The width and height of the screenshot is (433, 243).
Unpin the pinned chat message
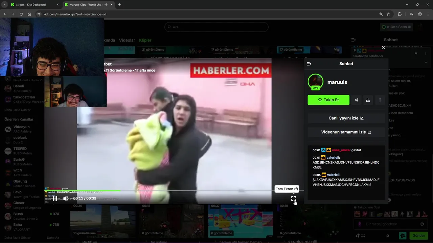point(416,53)
